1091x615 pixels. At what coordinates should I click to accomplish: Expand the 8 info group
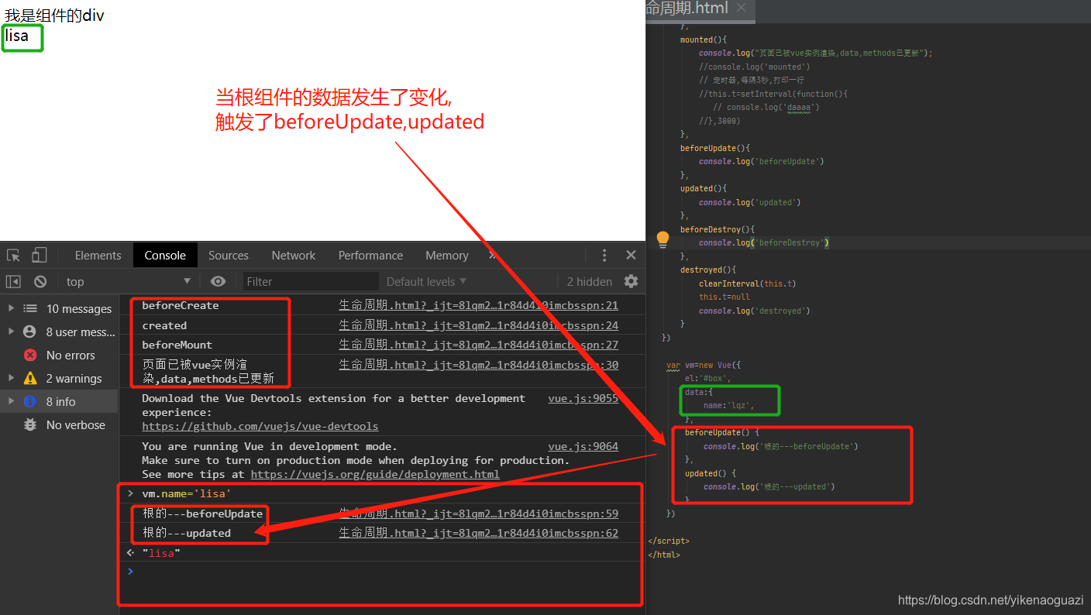tap(11, 401)
